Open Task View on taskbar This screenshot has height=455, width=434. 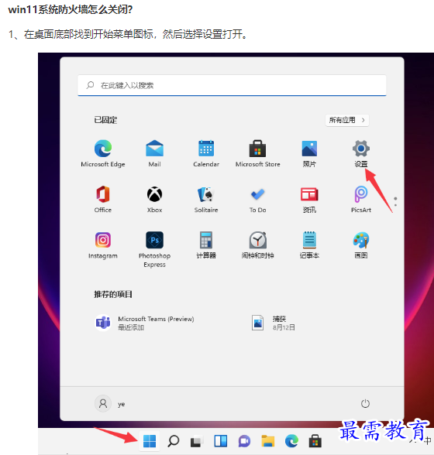pos(197,442)
